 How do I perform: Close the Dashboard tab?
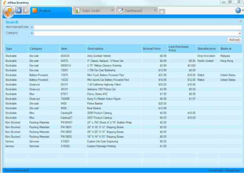pyautogui.click(x=155, y=10)
